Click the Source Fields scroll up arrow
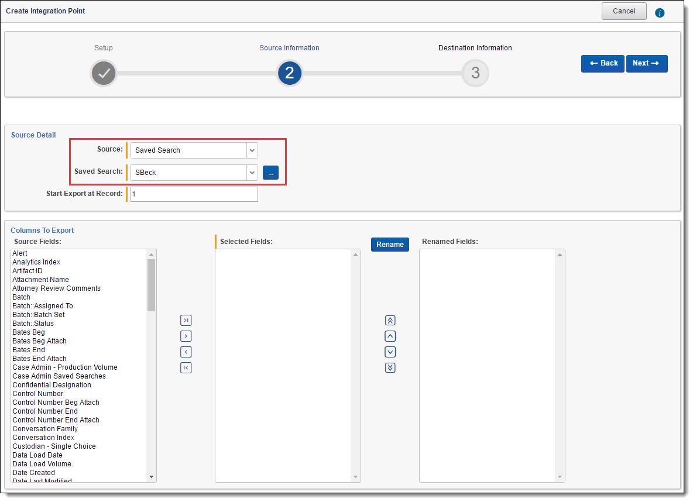The width and height of the screenshot is (693, 502). tap(151, 255)
